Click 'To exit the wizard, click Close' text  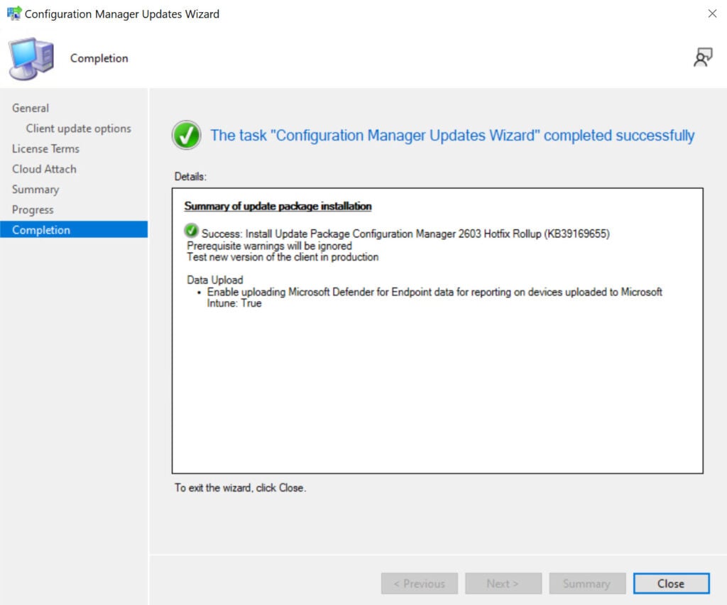240,488
